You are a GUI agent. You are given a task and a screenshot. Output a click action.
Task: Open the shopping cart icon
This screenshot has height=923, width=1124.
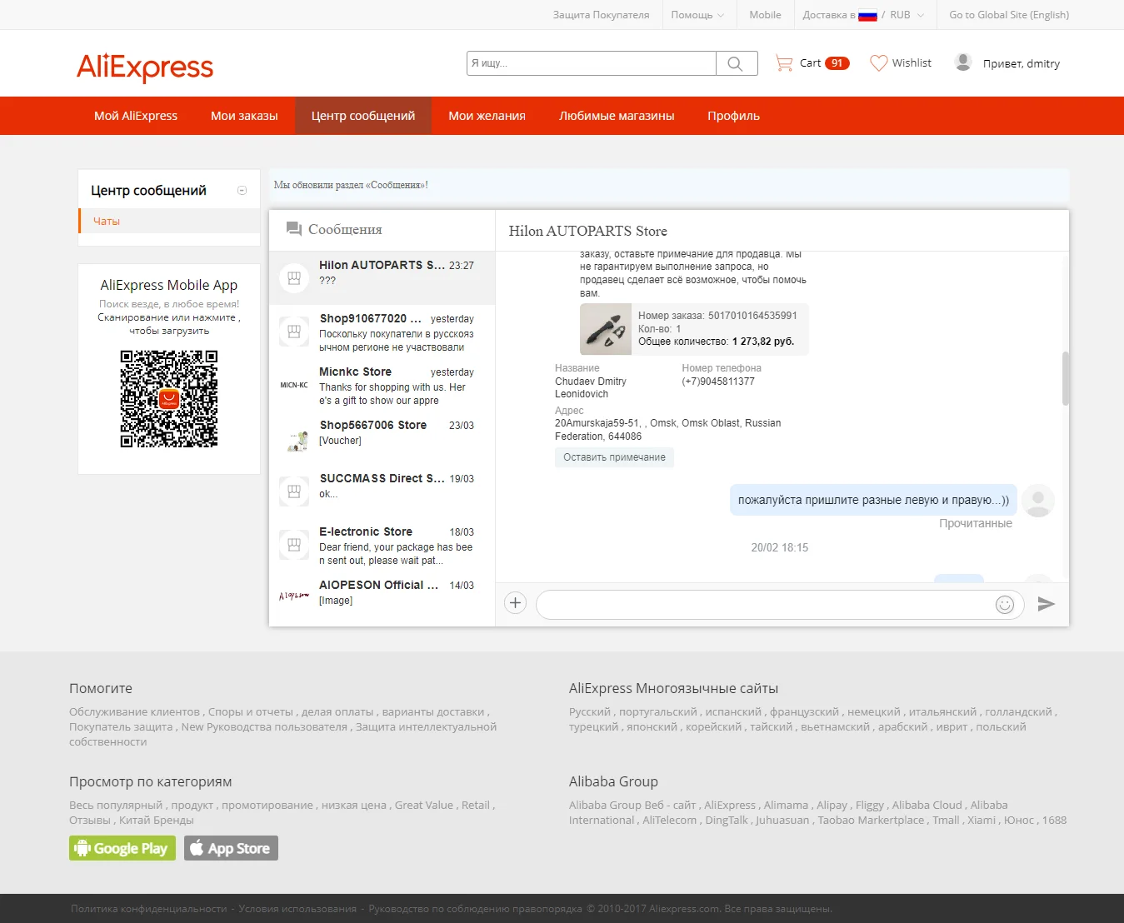click(784, 63)
